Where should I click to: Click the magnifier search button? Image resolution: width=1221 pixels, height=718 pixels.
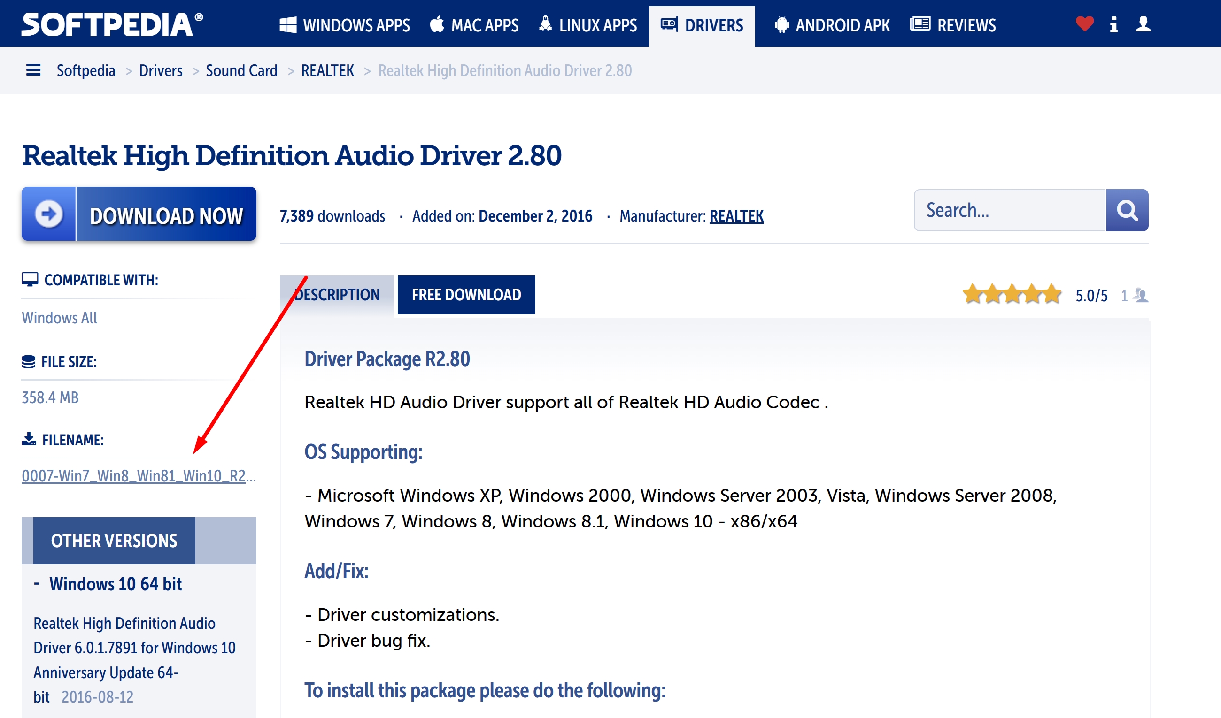1127,210
